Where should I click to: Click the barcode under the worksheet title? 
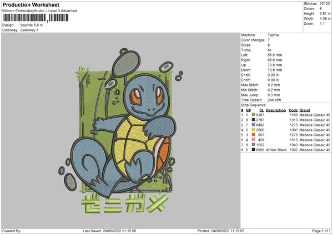pyautogui.click(x=36, y=18)
